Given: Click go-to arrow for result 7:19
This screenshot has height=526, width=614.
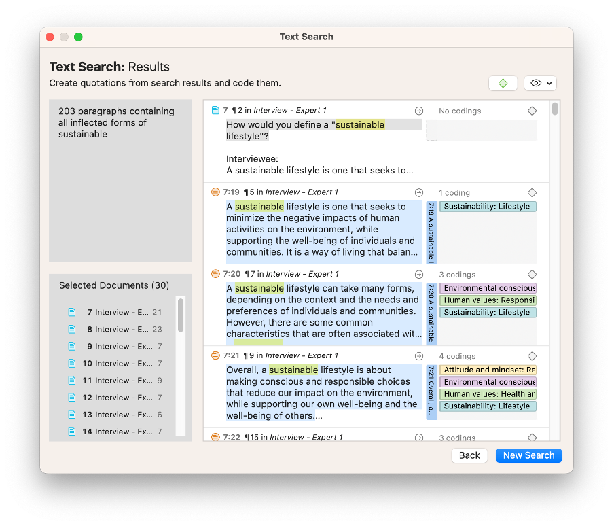Looking at the screenshot, I should tap(419, 192).
